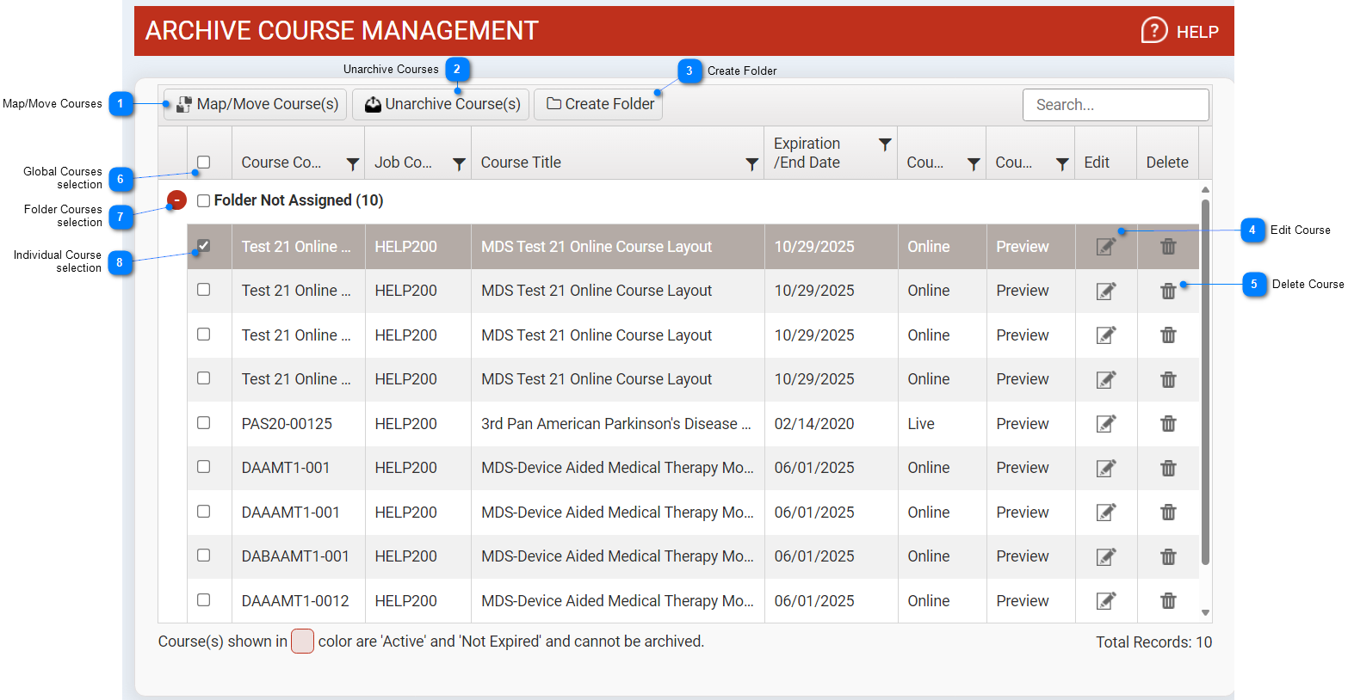The width and height of the screenshot is (1348, 700).
Task: Click the Map/Move Course(s) button
Action: click(256, 104)
